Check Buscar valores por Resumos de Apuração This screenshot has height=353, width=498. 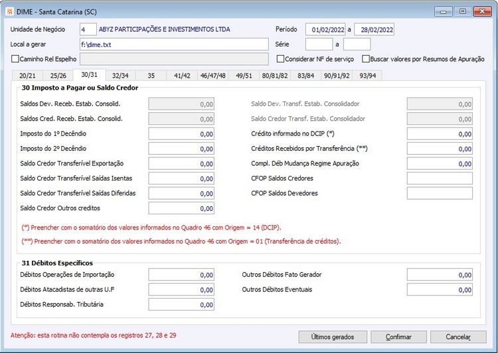366,59
